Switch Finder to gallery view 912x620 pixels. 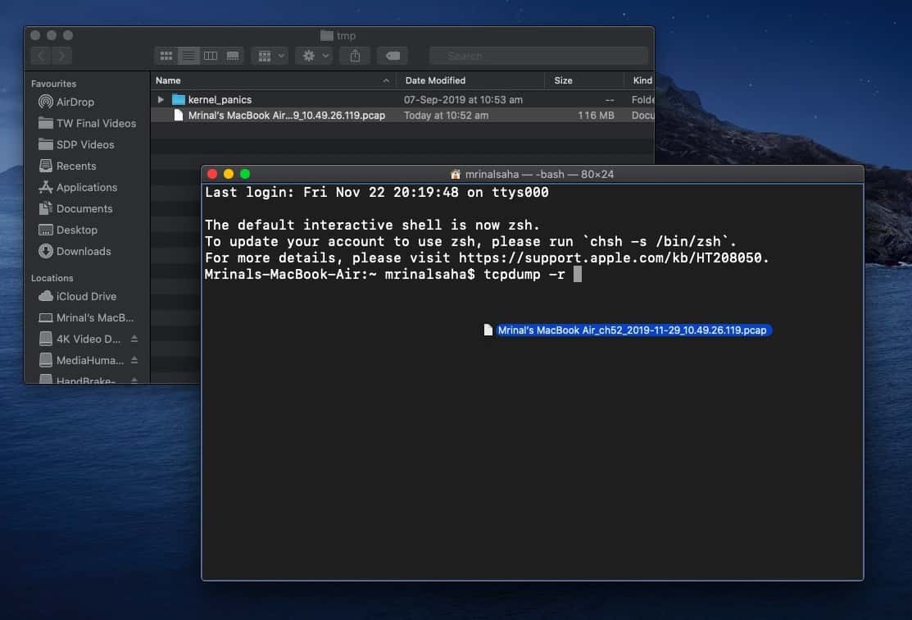(233, 56)
